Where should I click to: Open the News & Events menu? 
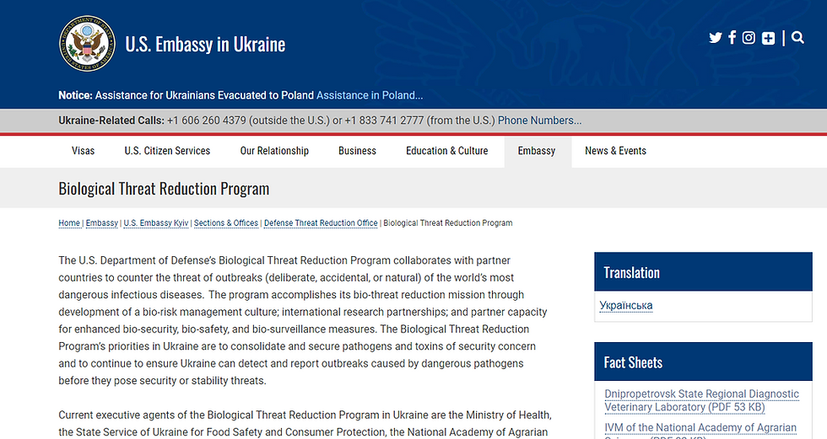coord(615,151)
